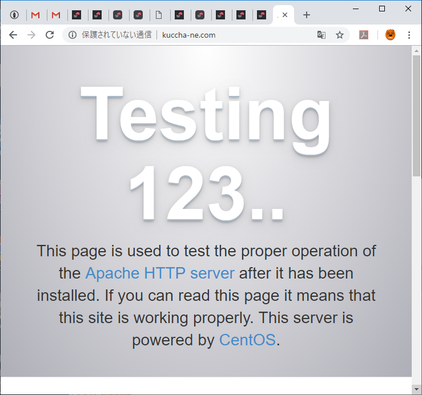Select the currently active tab

click(283, 15)
